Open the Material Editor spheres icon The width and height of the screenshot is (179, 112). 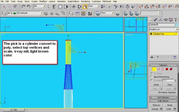coord(90,14)
